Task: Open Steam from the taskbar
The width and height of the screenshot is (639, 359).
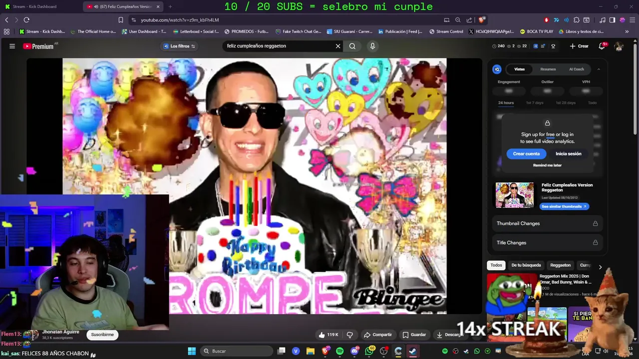Action: click(x=413, y=351)
